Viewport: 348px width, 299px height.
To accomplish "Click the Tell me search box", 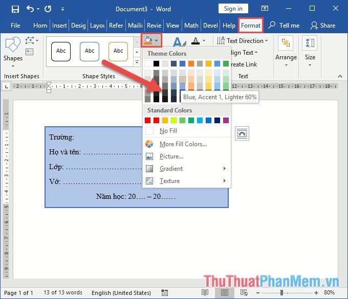I will click(x=284, y=26).
